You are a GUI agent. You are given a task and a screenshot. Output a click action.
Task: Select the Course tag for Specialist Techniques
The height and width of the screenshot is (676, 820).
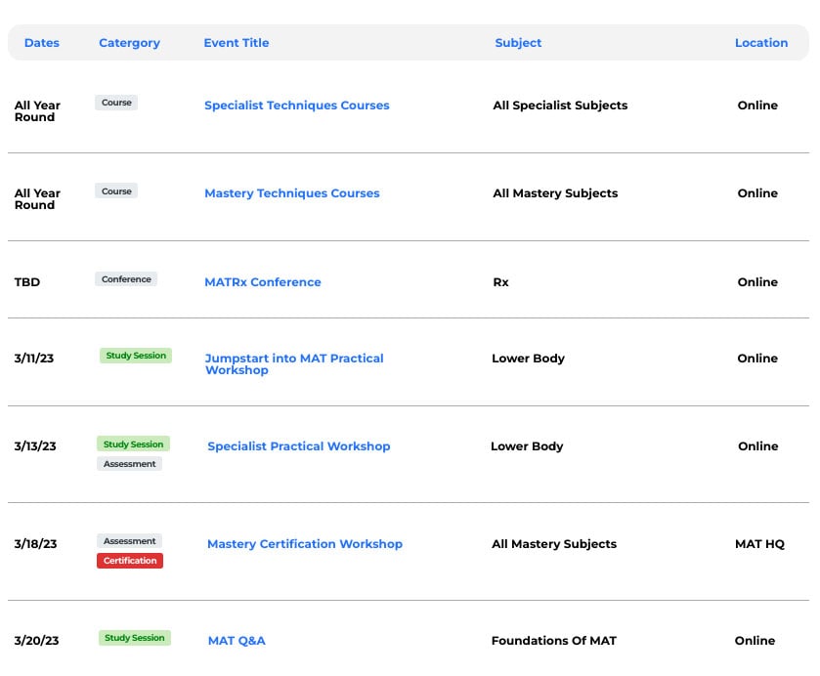pyautogui.click(x=116, y=103)
